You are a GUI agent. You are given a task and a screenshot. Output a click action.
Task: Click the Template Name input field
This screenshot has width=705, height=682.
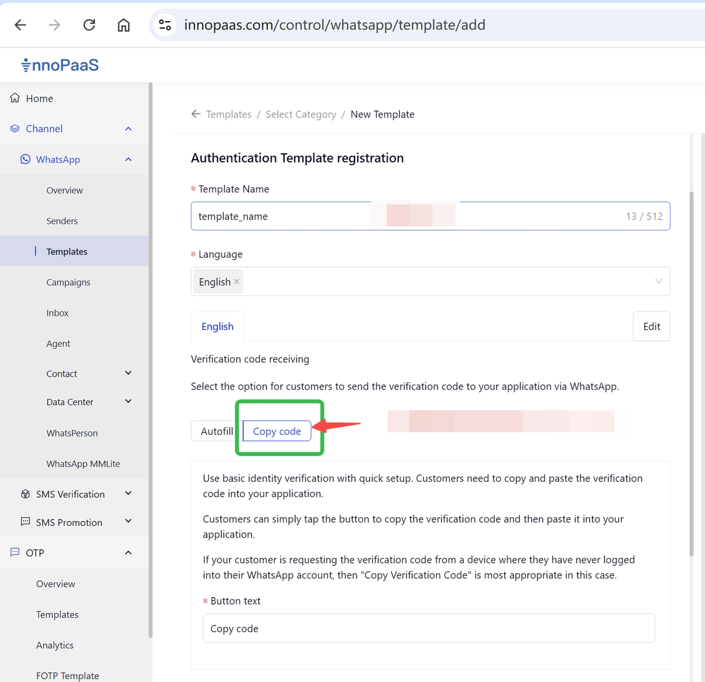(282, 217)
